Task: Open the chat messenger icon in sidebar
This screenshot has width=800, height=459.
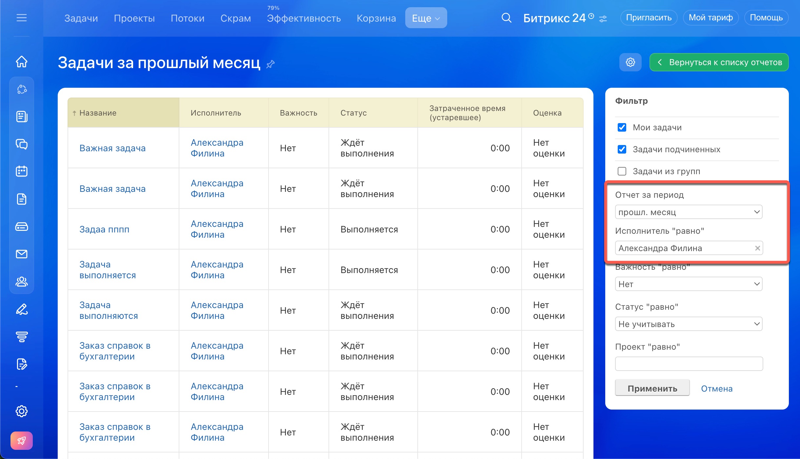Action: (x=22, y=144)
